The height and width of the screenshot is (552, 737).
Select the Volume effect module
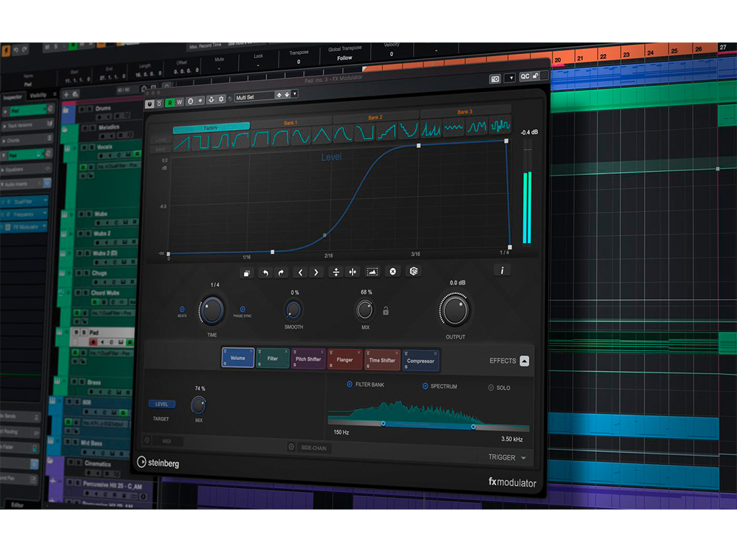click(238, 358)
